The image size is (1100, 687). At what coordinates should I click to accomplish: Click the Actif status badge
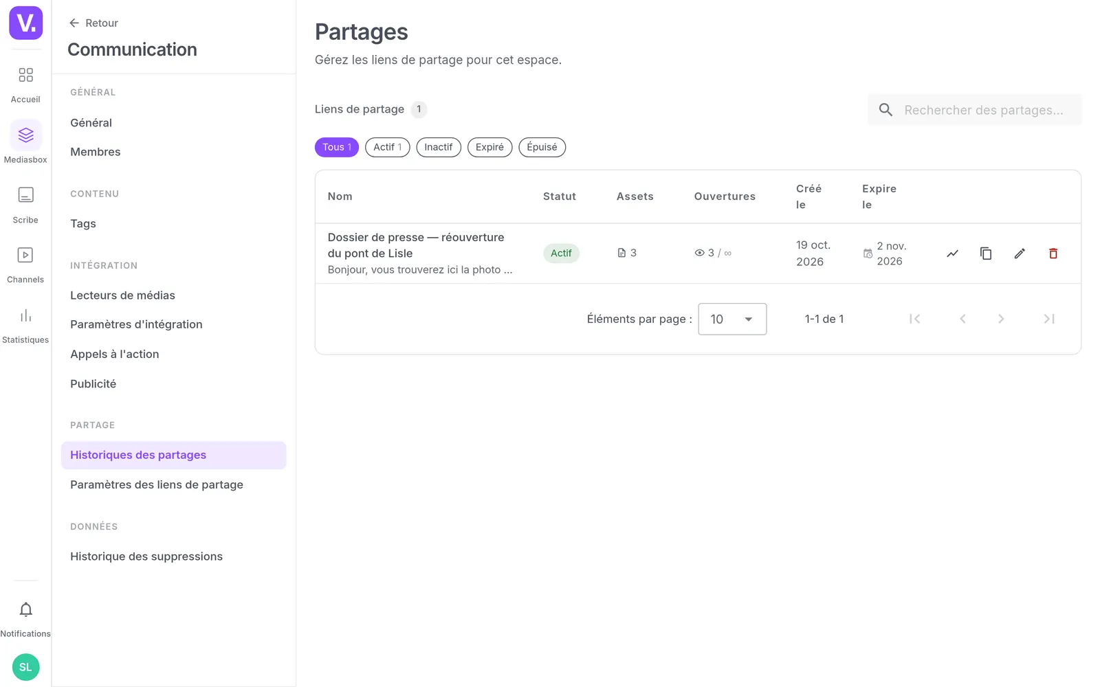coord(561,254)
